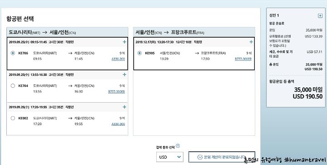Open the B777-300ER aircraft link for KE905
The image size is (327, 165).
click(x=243, y=59)
